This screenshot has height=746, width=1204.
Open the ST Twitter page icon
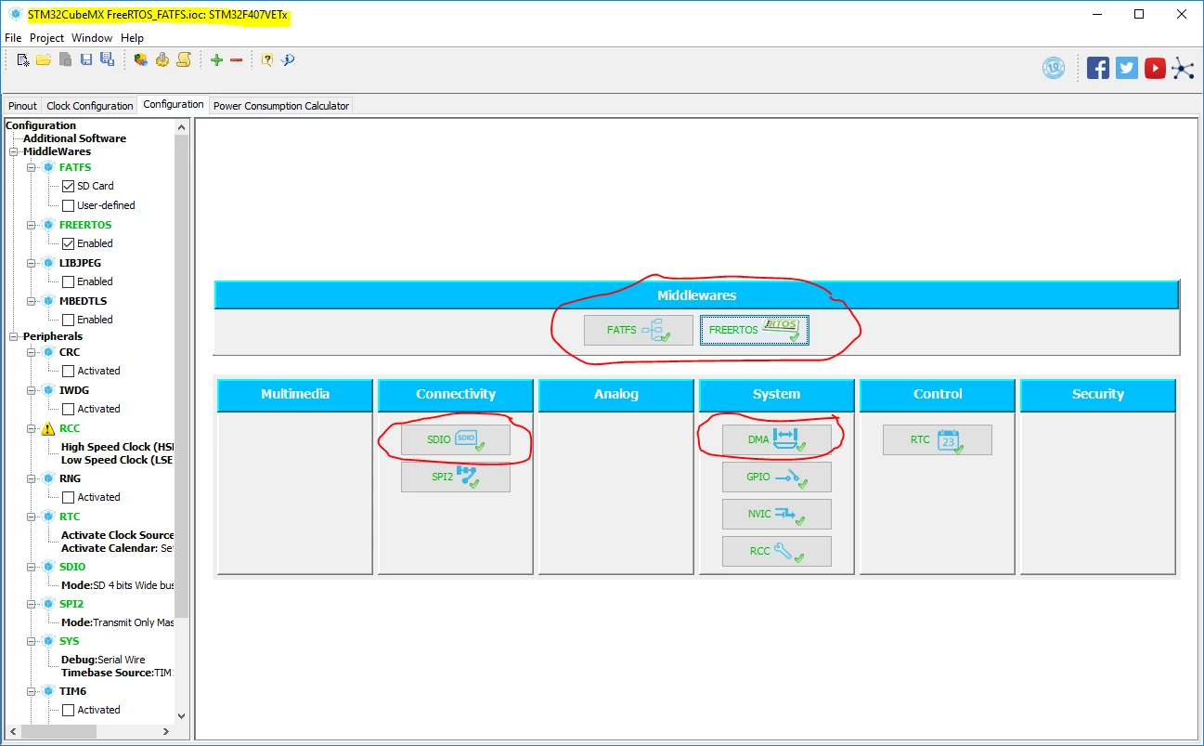pos(1127,67)
